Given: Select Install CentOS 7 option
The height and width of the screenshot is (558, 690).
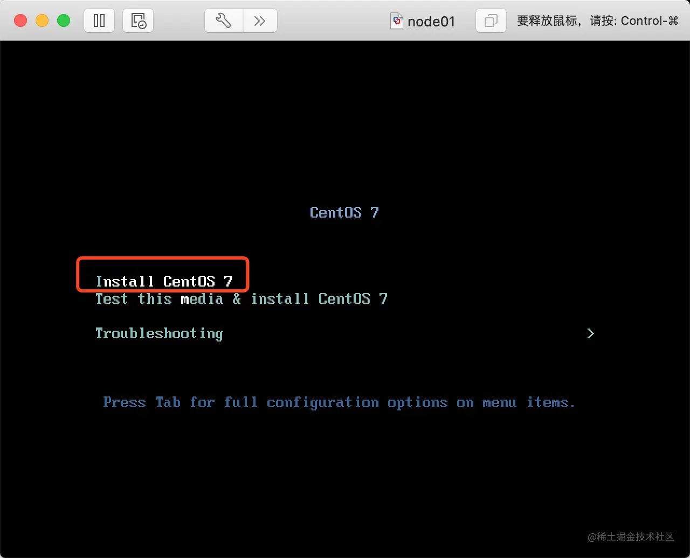Looking at the screenshot, I should 164,281.
